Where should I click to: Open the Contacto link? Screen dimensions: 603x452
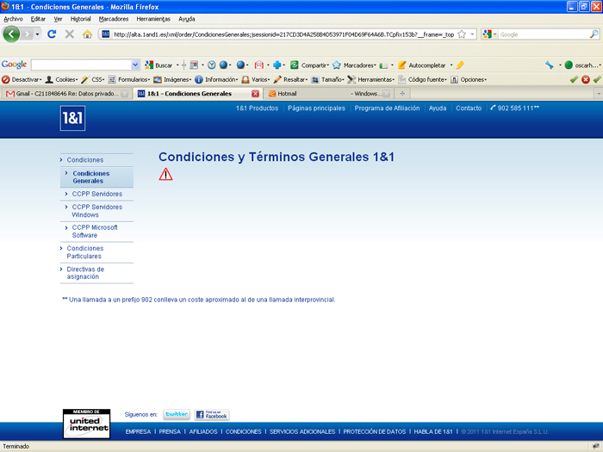(469, 108)
